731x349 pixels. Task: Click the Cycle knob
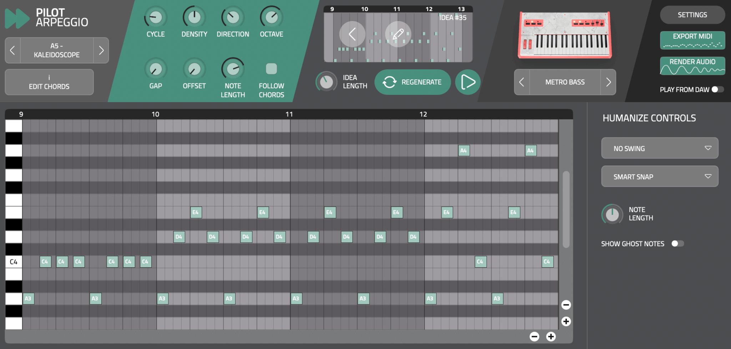pyautogui.click(x=156, y=17)
